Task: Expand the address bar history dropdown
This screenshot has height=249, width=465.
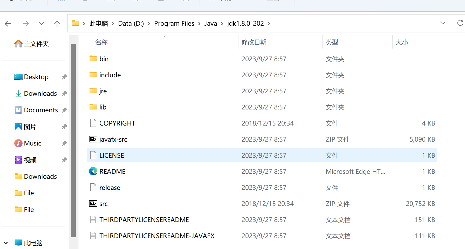Action: pyautogui.click(x=443, y=23)
